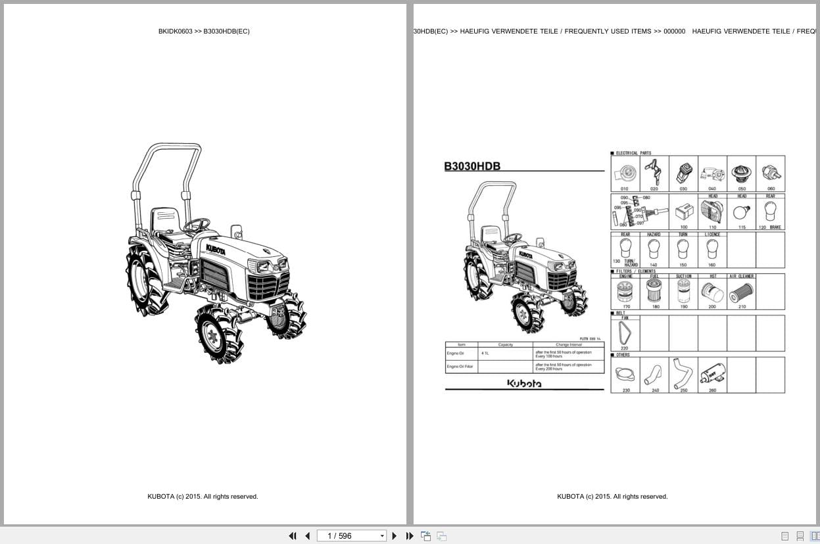Click the 'BELT' section heading

click(621, 313)
